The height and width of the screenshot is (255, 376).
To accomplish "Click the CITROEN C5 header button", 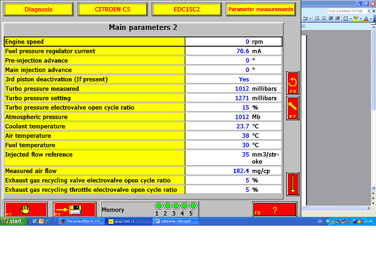I will coord(112,9).
